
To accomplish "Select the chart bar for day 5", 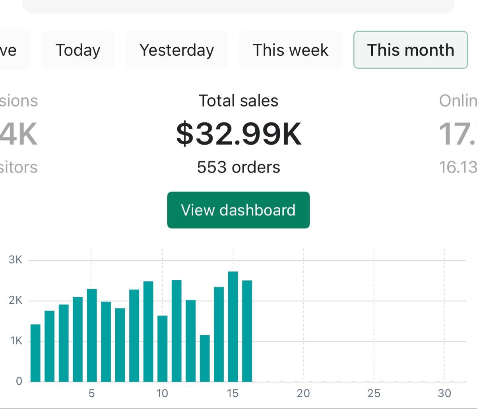I will (x=92, y=335).
